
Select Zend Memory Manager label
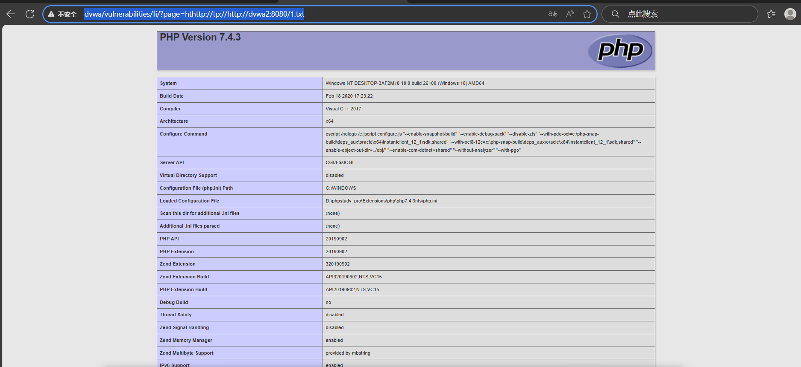(x=186, y=341)
